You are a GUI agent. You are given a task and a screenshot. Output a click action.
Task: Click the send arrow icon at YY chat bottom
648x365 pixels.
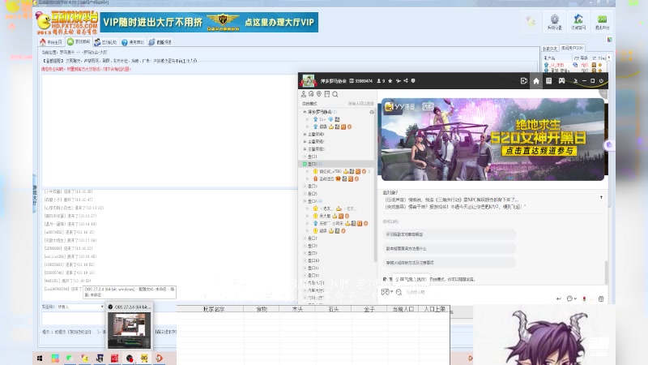coord(558,298)
